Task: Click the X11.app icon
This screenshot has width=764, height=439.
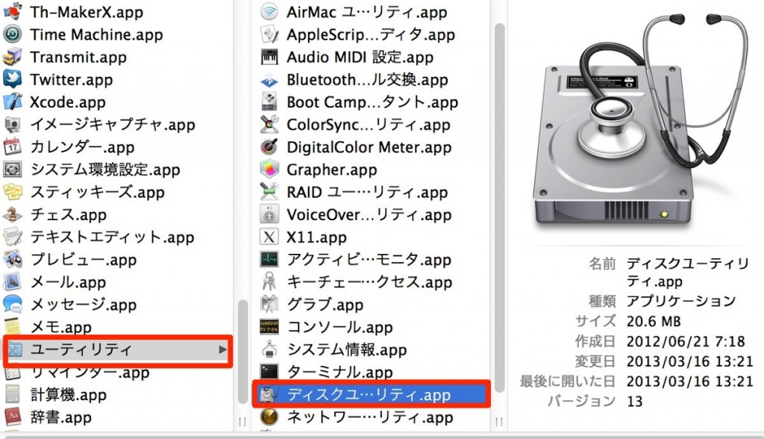Action: [269, 237]
